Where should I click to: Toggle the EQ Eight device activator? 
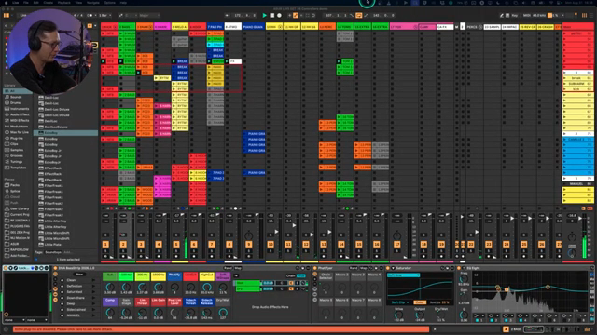tap(459, 268)
